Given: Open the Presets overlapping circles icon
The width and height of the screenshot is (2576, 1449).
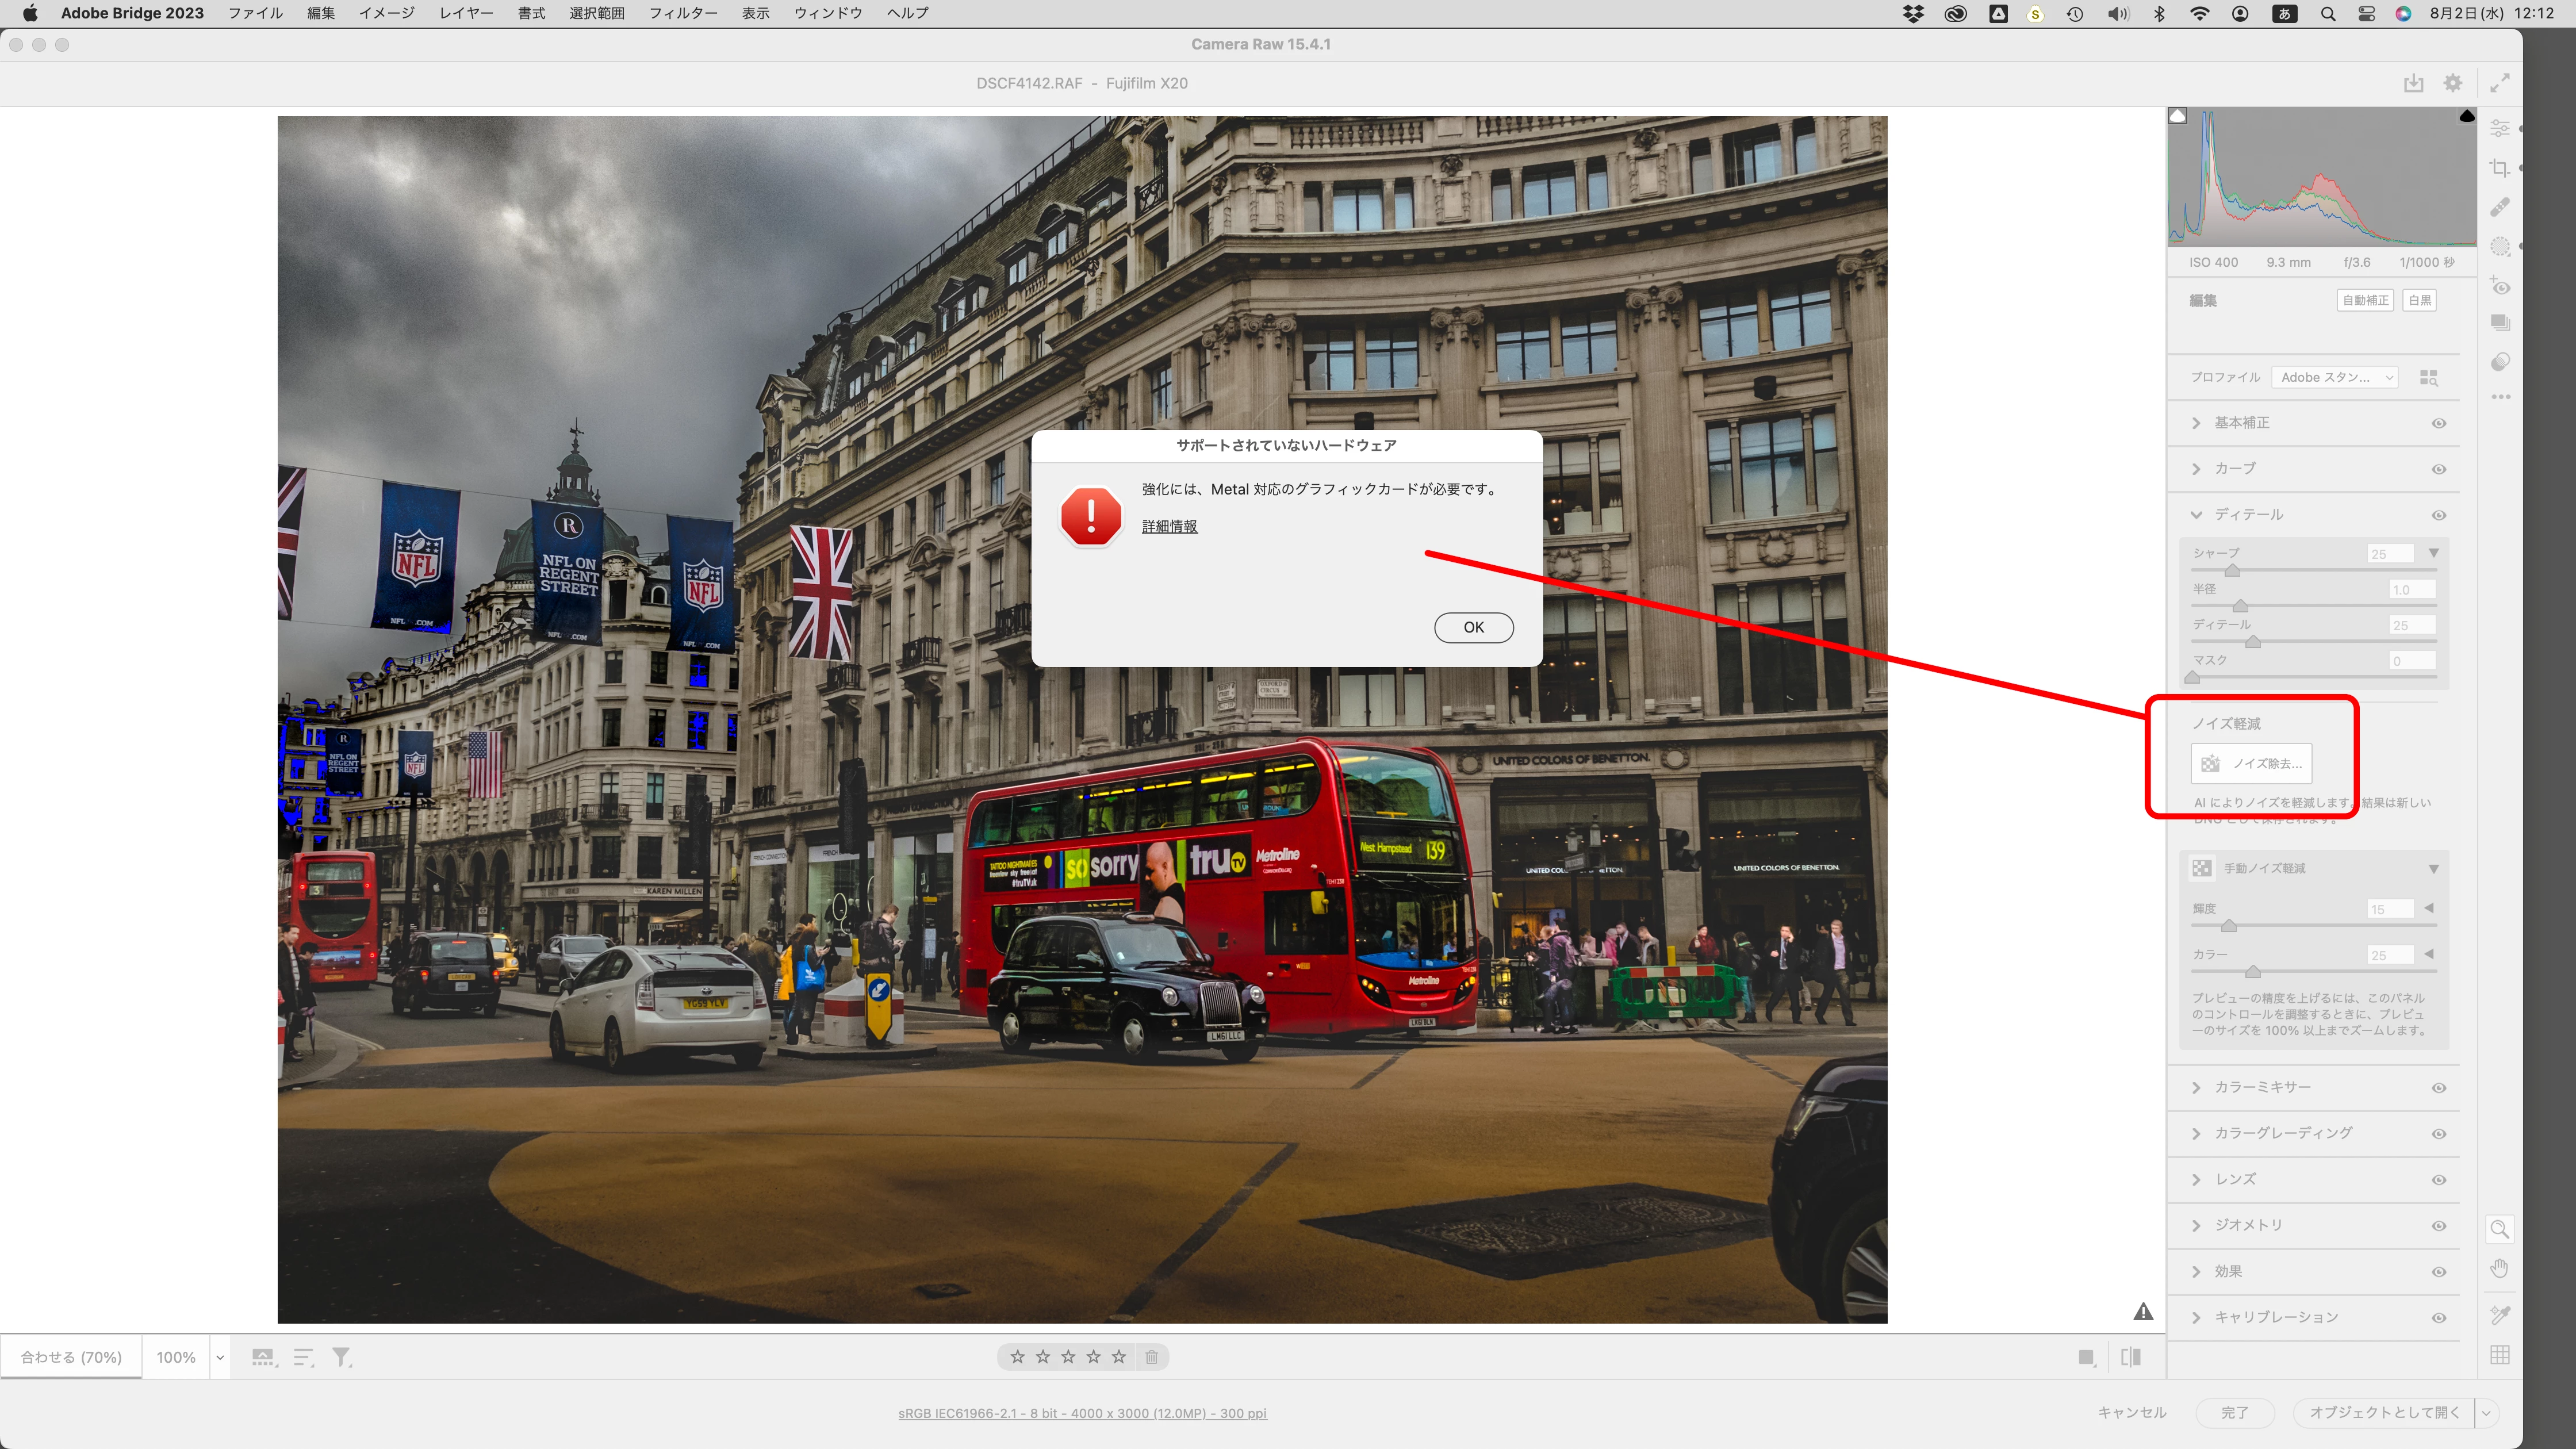Looking at the screenshot, I should coord(2499,362).
